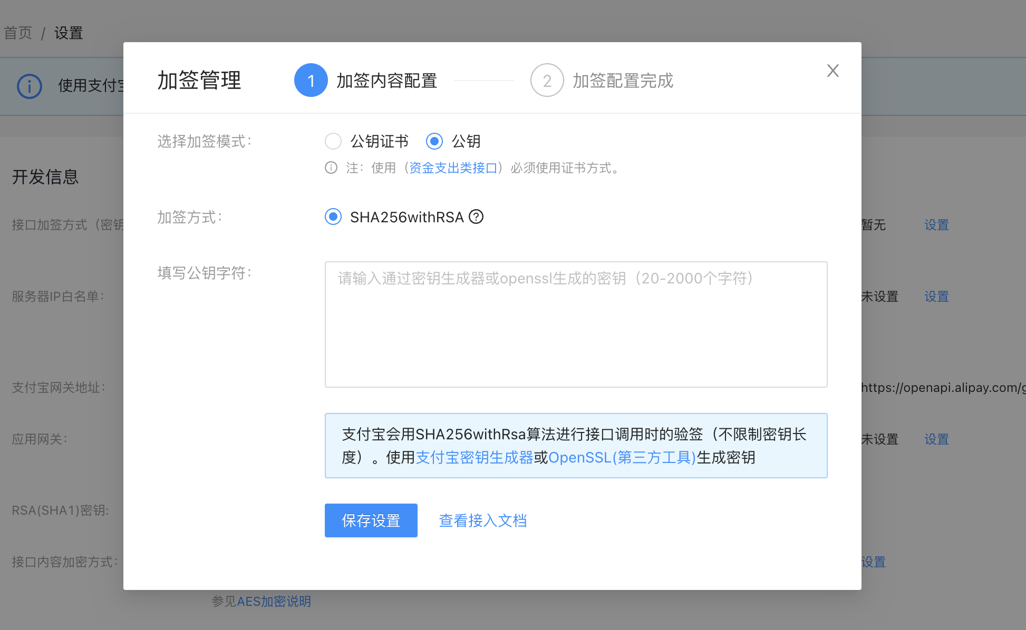Select the 公钥证书 radio option

[333, 141]
